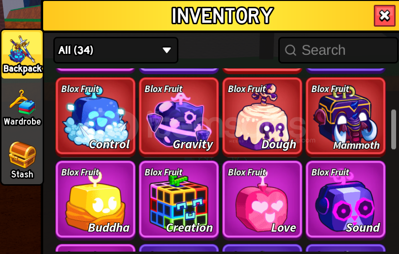Pick the Dough Blox Fruit
The height and width of the screenshot is (254, 399).
[262, 116]
